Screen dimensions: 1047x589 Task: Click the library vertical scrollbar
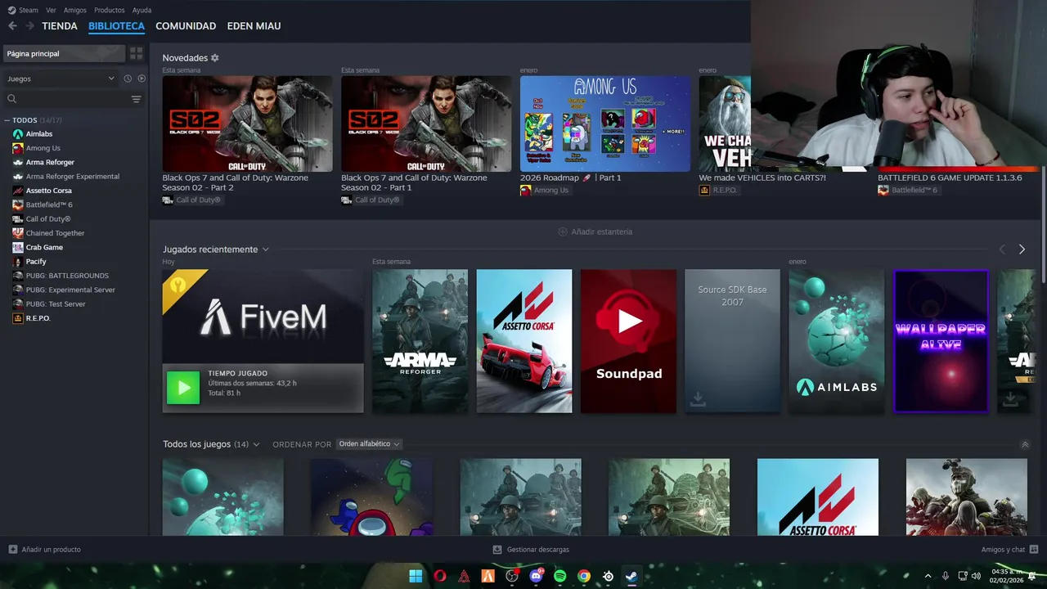[1044, 225]
